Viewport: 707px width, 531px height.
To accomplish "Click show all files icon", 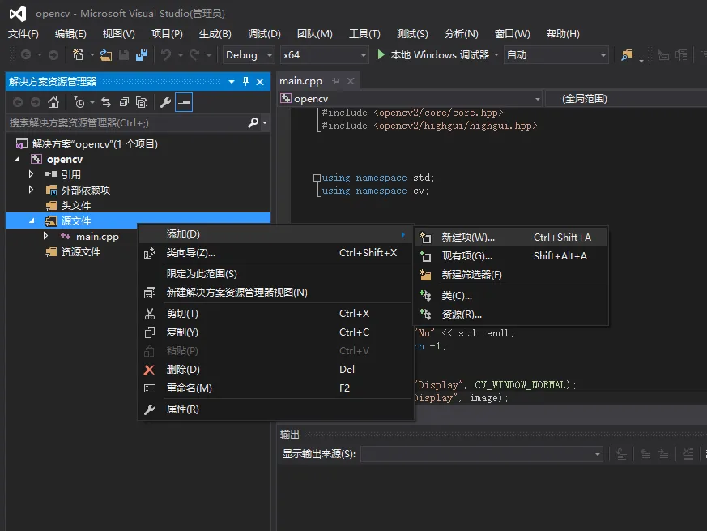I will pos(142,102).
